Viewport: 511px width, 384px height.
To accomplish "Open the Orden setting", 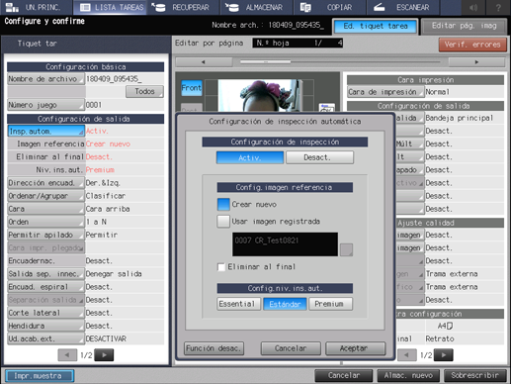I will click(45, 222).
